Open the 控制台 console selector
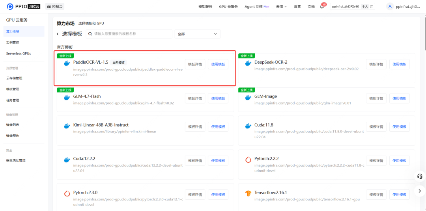Screen dimensions: 426x211 55,7
